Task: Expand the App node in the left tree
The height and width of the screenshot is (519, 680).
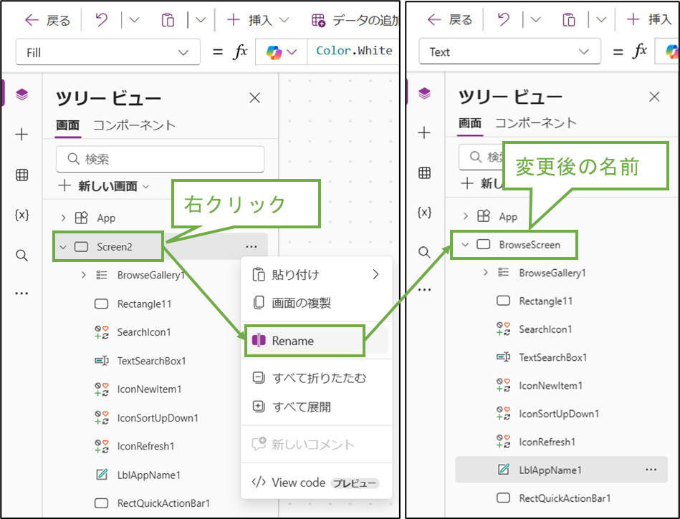Action: point(63,218)
